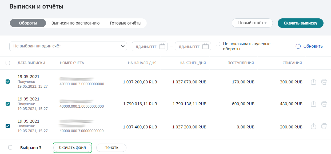Export statement for account 40000.000.1
Image resolution: width=331 pixels, height=154 pixels.
tap(314, 104)
